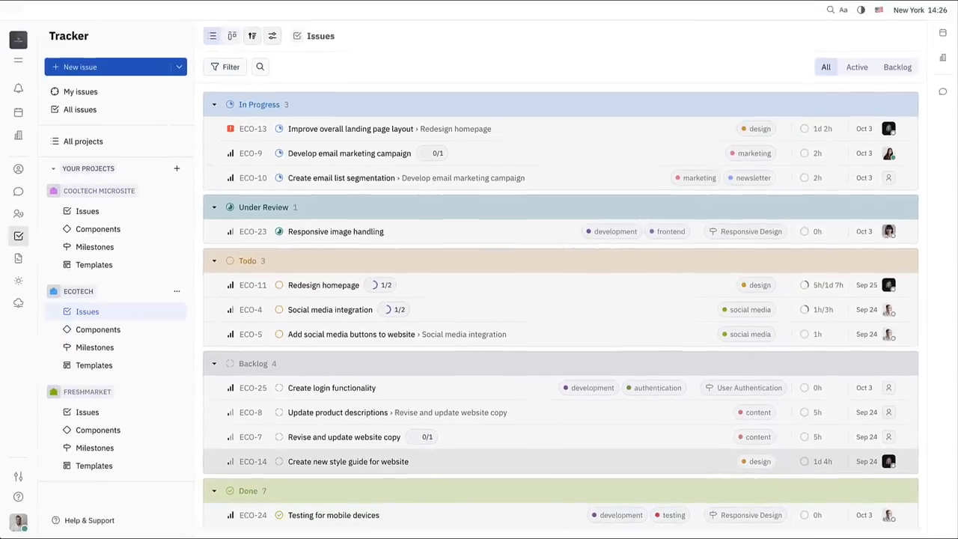Screen dimensions: 958x539
Task: Open calendar panel icon on right edge
Action: (x=943, y=33)
